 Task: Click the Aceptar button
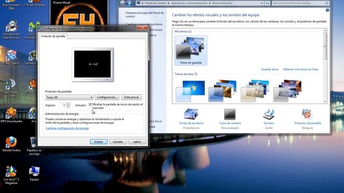point(98,142)
